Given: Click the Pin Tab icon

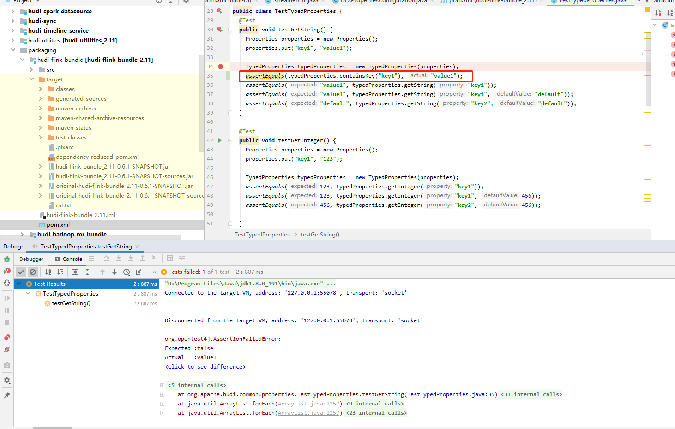Looking at the screenshot, I should coord(7,395).
